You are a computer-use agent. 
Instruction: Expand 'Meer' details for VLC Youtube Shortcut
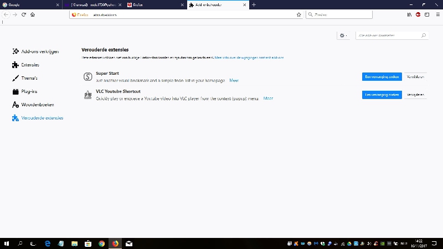click(x=268, y=98)
